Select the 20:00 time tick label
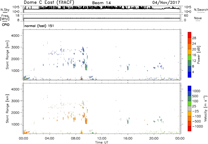 [154, 139]
